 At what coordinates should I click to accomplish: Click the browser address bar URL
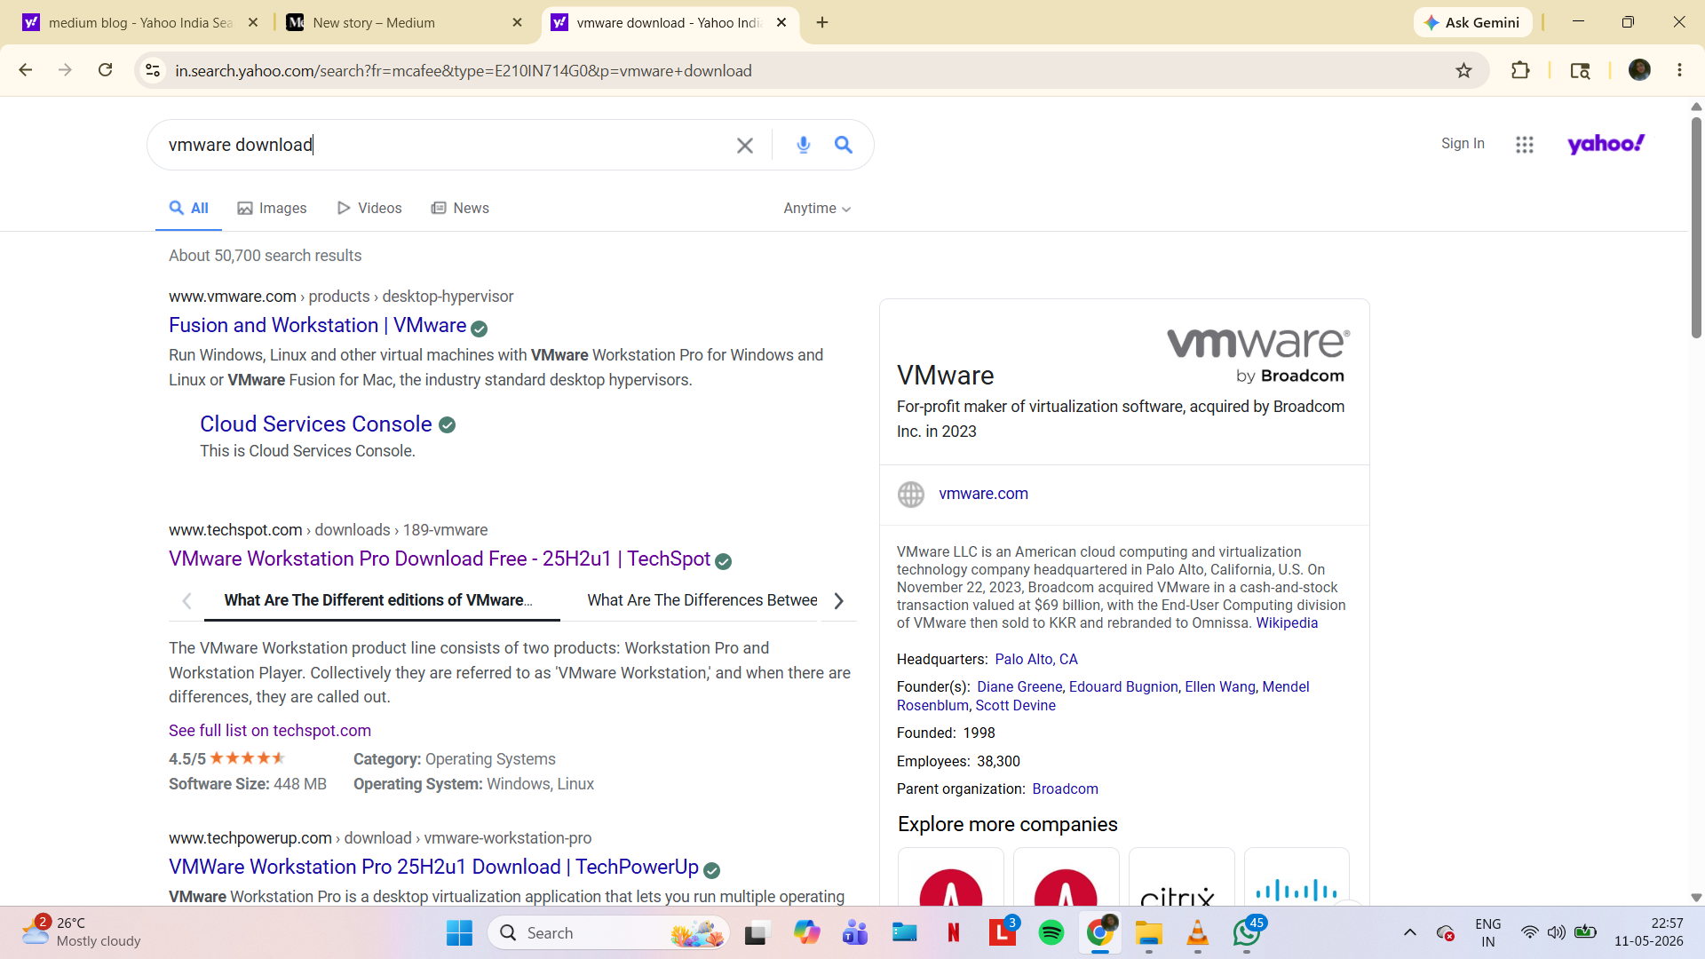[x=464, y=70]
